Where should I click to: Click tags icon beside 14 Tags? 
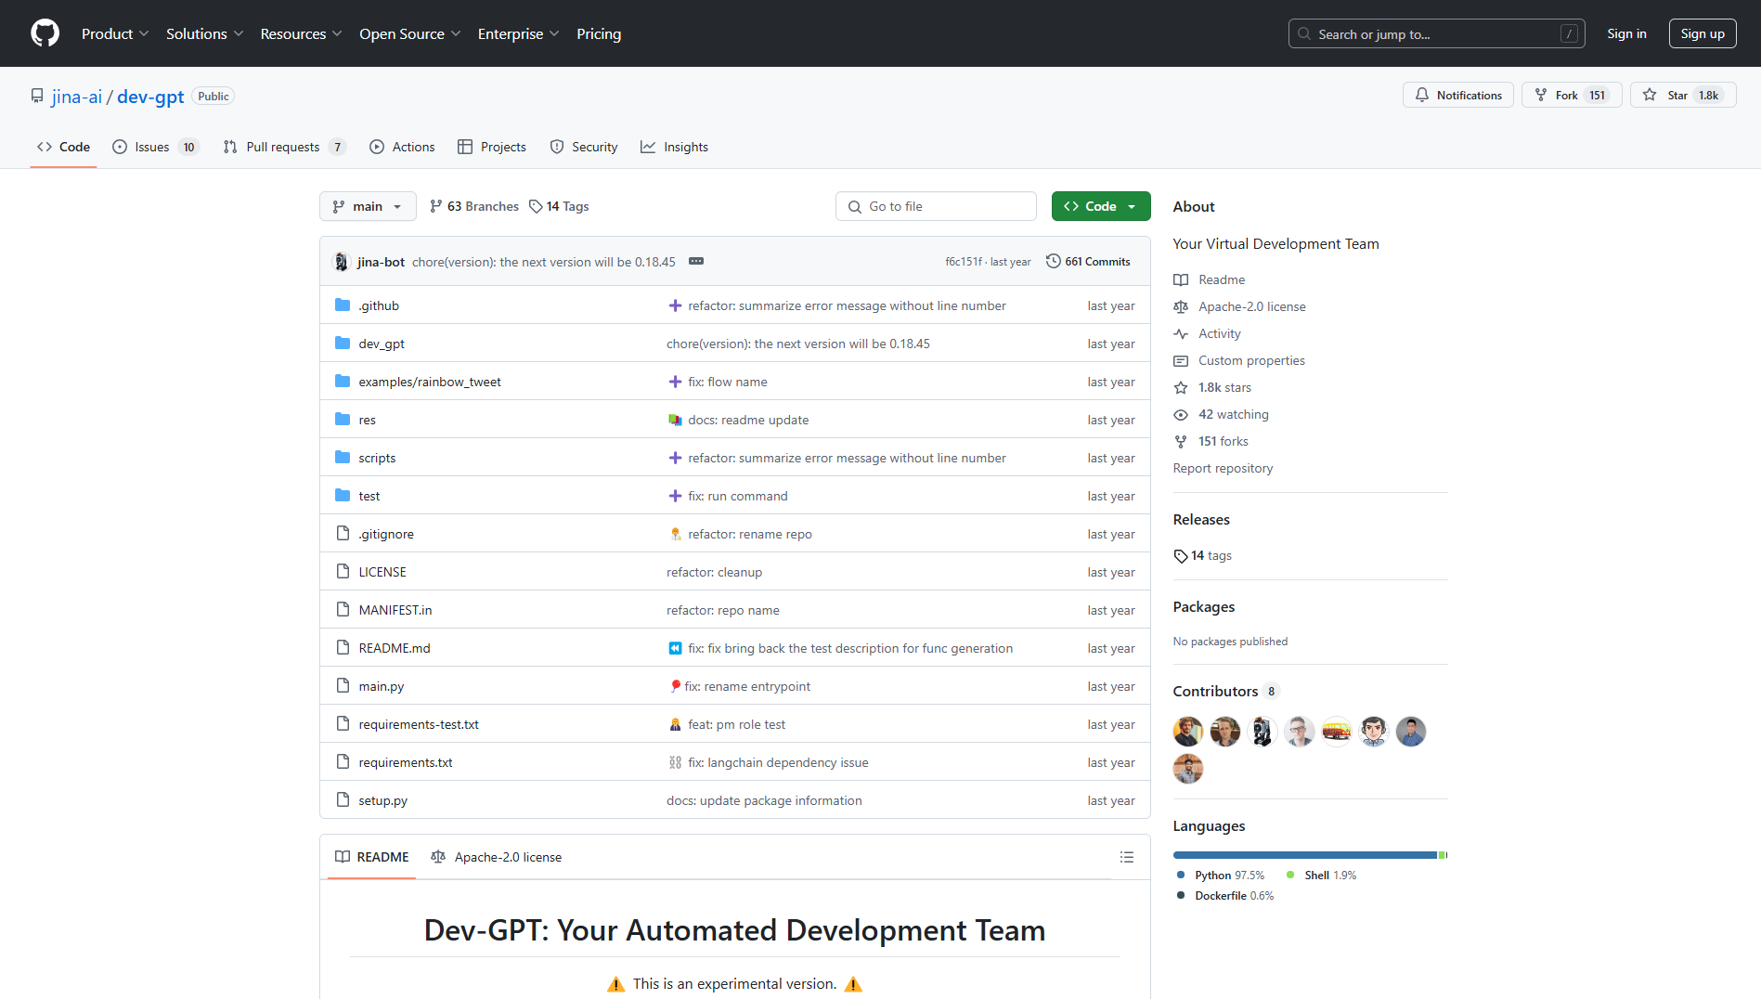[536, 206]
